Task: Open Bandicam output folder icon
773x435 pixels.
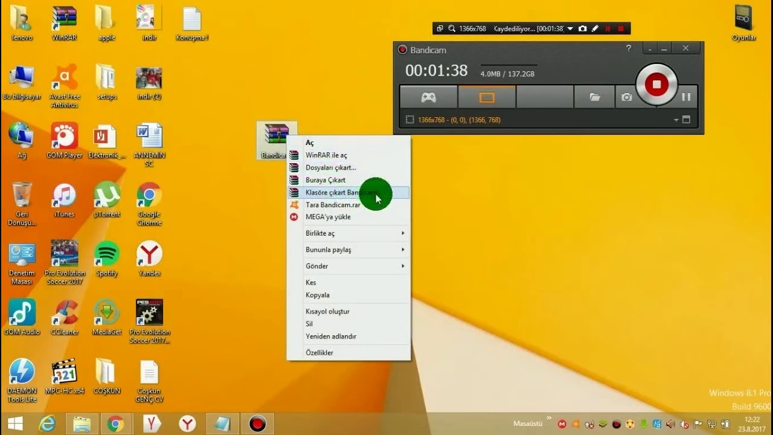Action: pyautogui.click(x=595, y=97)
